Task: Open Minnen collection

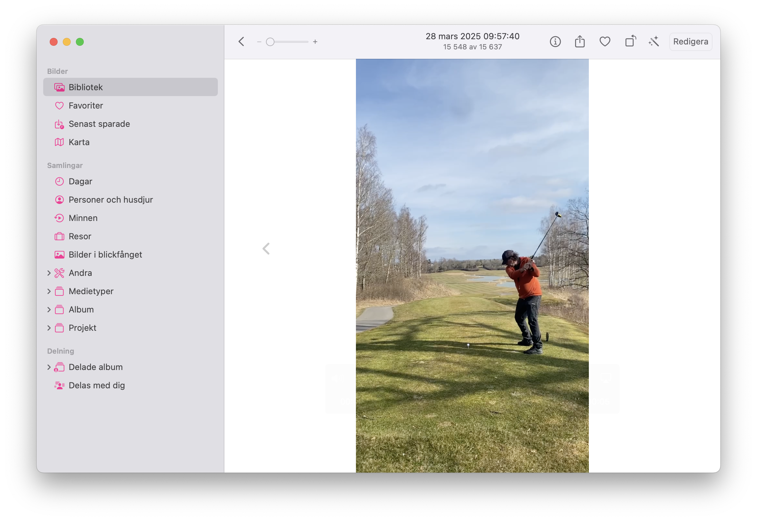Action: (131, 218)
